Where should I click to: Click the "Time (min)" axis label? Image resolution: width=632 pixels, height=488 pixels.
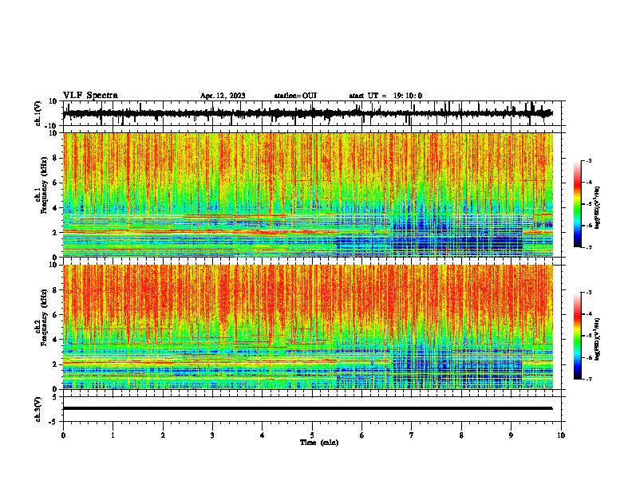[319, 443]
